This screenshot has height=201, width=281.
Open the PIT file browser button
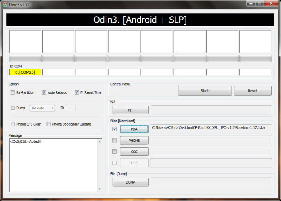tap(130, 110)
